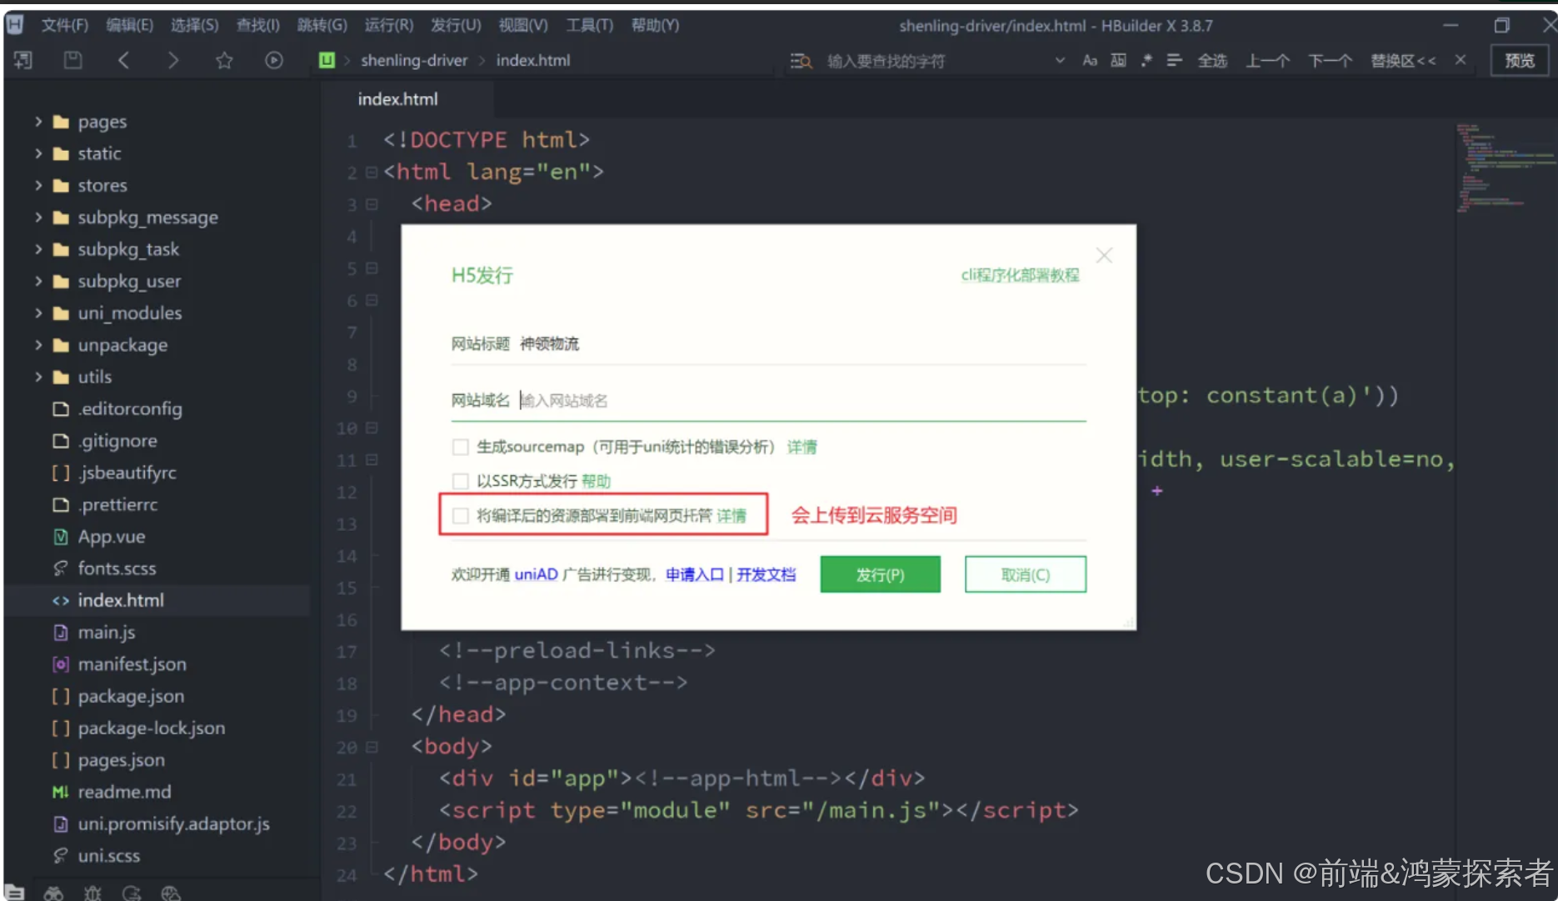Viewport: 1558px width, 901px height.
Task: Expand the subpkg_task folder
Action: point(38,249)
